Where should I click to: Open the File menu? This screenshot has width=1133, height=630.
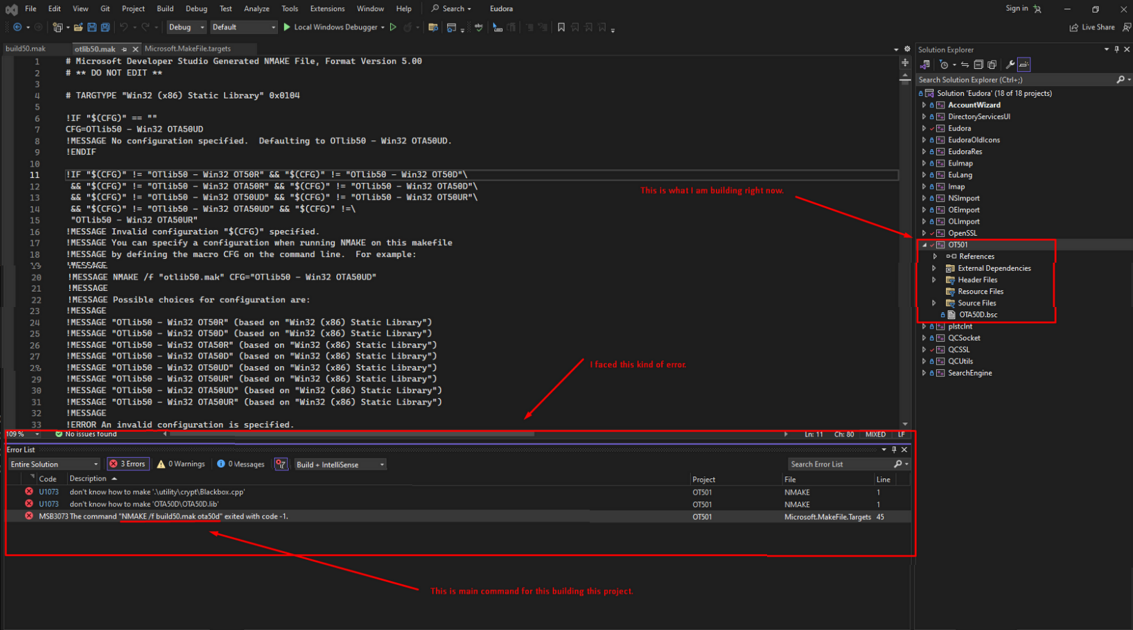click(30, 9)
